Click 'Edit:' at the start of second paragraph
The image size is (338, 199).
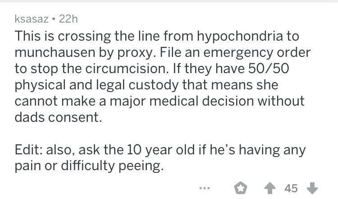tap(28, 149)
